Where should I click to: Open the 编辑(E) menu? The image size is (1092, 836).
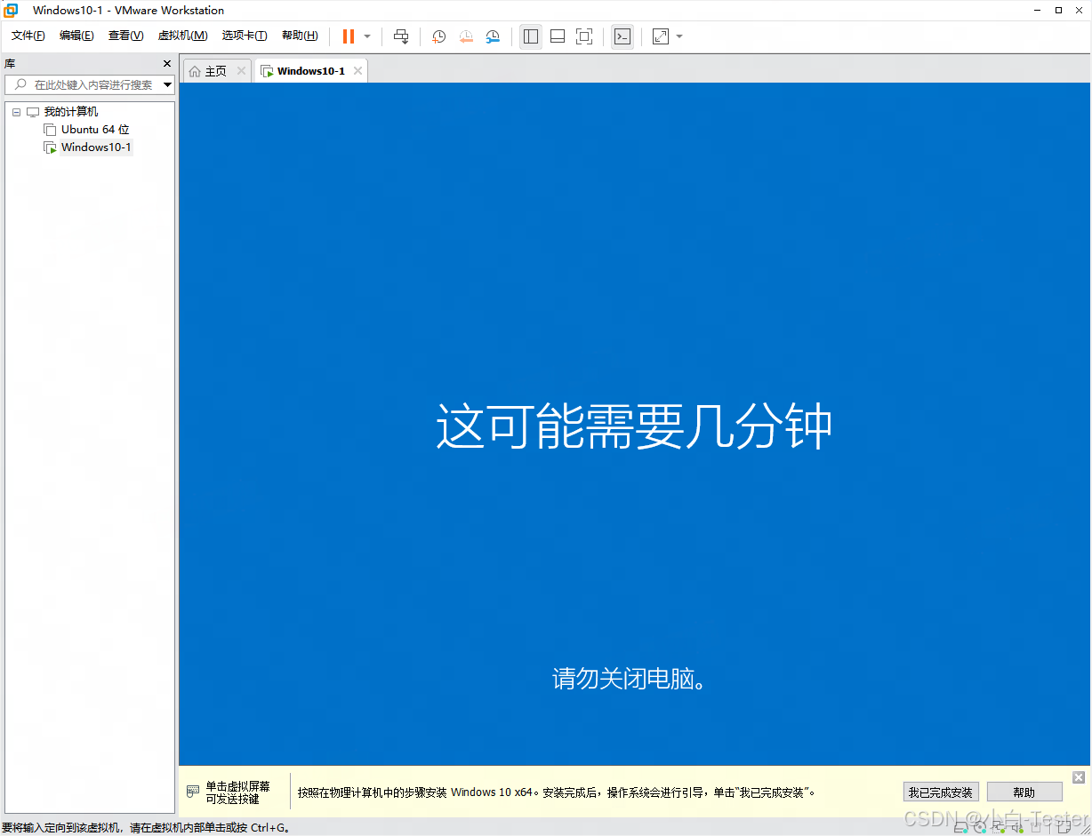click(x=76, y=36)
